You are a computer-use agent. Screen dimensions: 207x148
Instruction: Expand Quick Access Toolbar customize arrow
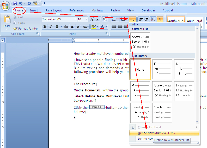[x=45, y=3]
